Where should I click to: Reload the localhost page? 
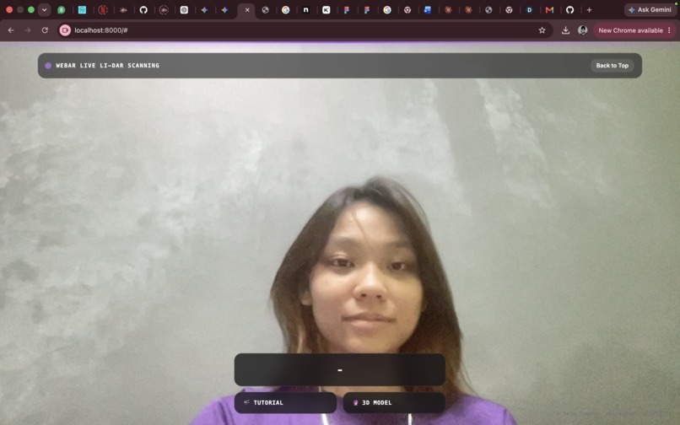(x=45, y=30)
